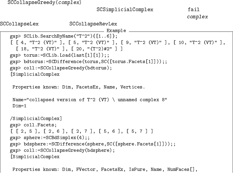Click the Example box label
233x173 pixels.
116,30
